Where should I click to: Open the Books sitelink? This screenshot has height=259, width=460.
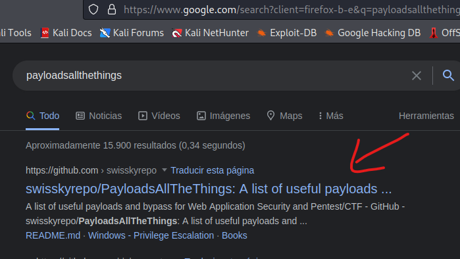tap(234, 235)
